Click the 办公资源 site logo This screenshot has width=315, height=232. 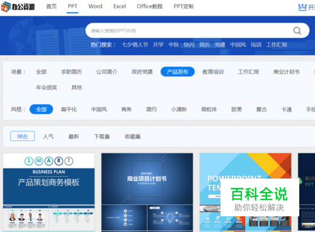pyautogui.click(x=18, y=7)
